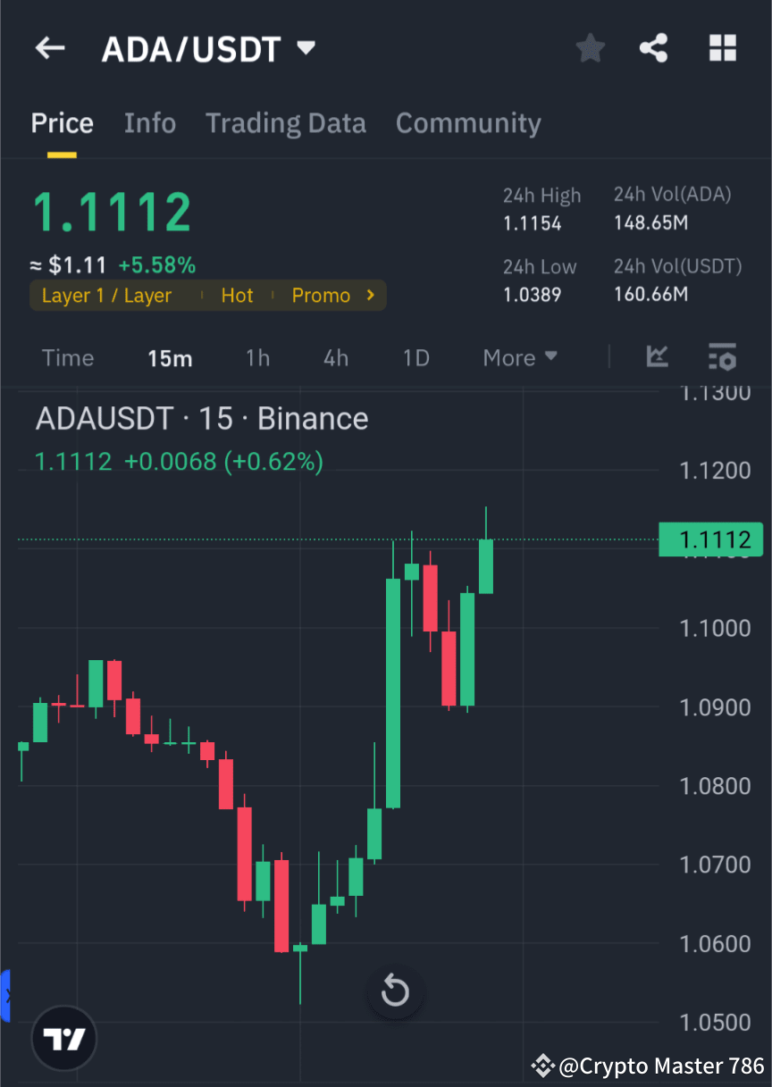Expand the More timeframes dropdown
The height and width of the screenshot is (1087, 772).
coord(519,357)
